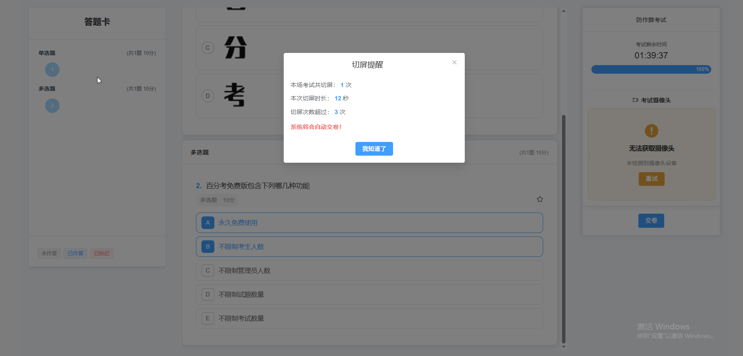Retry camera detection with 重试 button
The image size is (743, 356).
pos(651,179)
